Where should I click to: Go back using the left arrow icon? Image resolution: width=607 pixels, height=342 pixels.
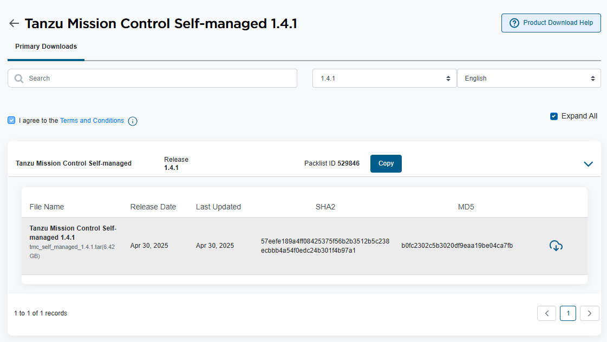(14, 23)
